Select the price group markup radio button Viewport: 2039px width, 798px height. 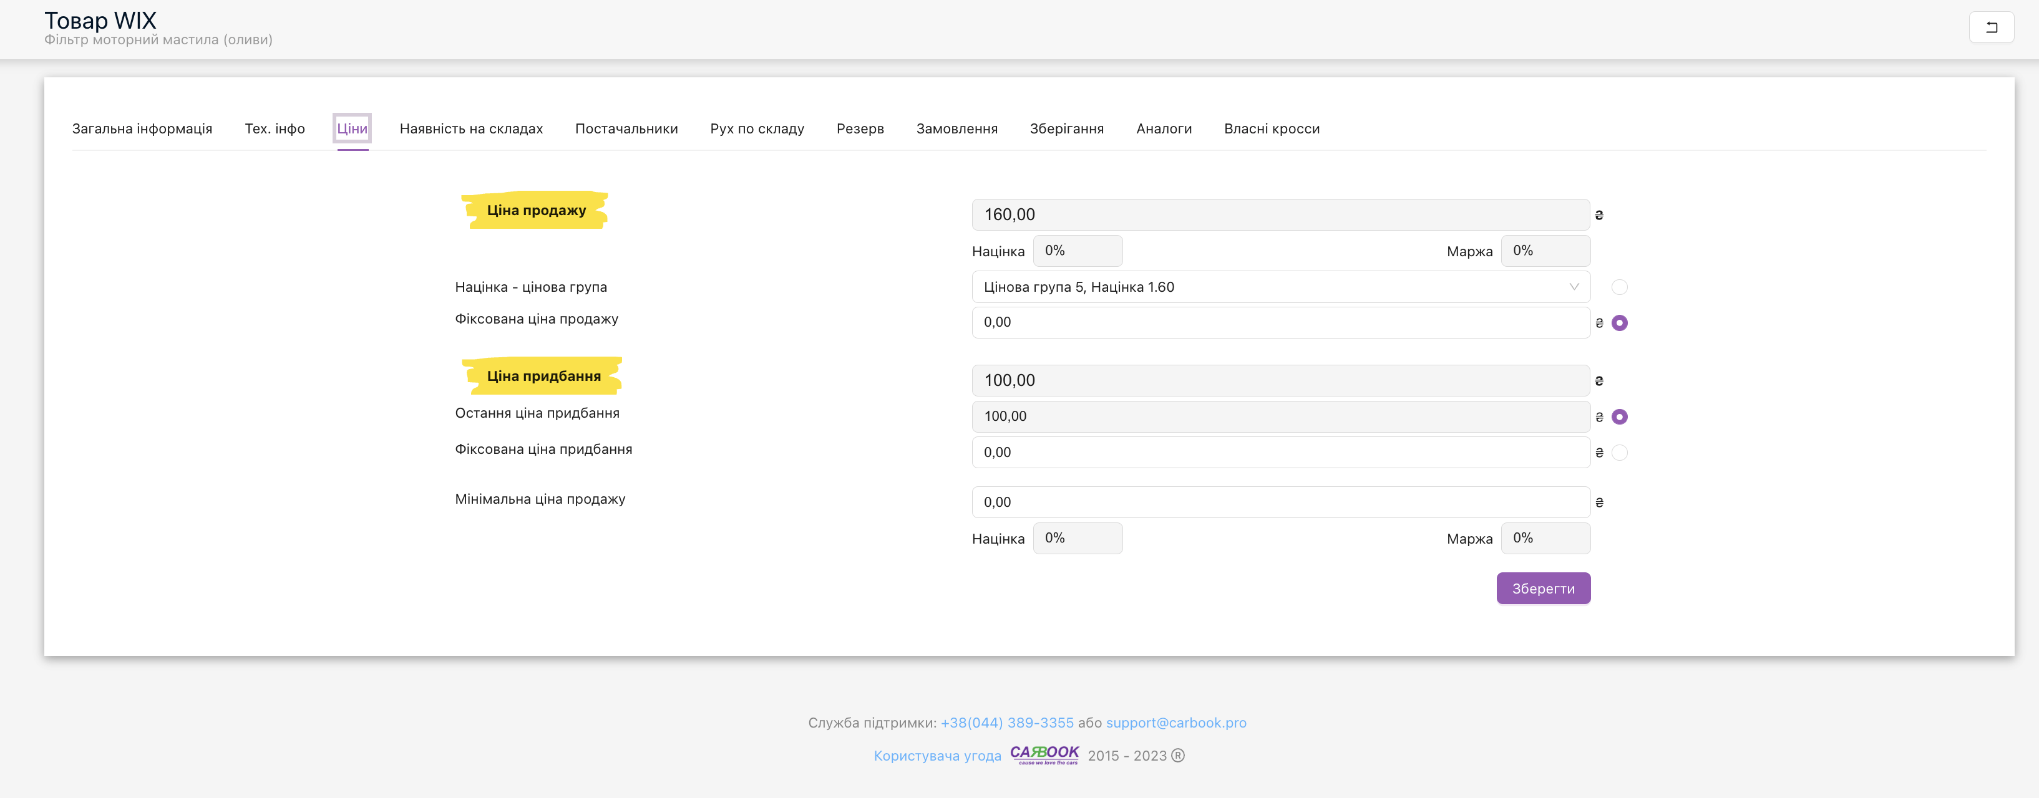pyautogui.click(x=1618, y=287)
